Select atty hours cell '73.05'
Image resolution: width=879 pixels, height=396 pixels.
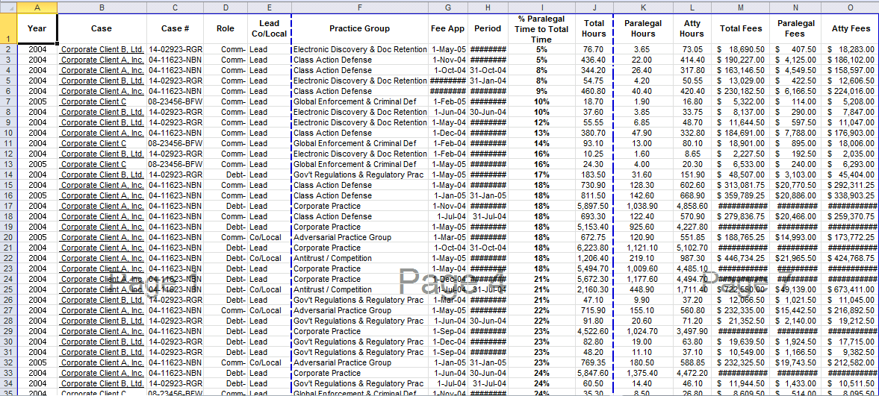point(692,49)
